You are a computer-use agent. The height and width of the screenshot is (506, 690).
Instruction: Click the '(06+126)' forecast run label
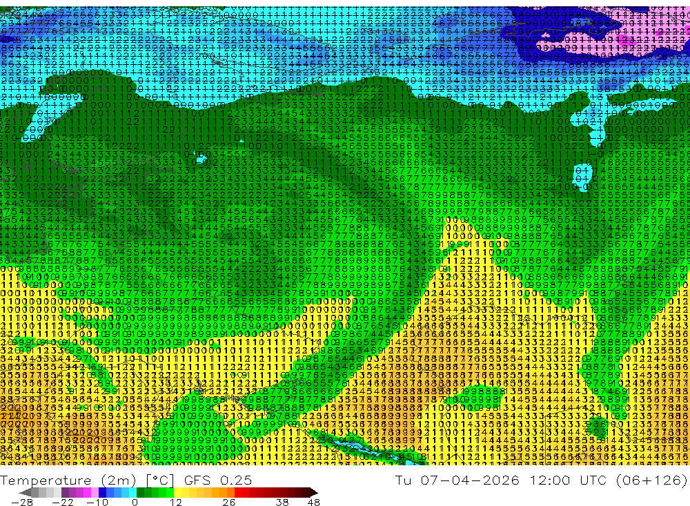click(652, 480)
